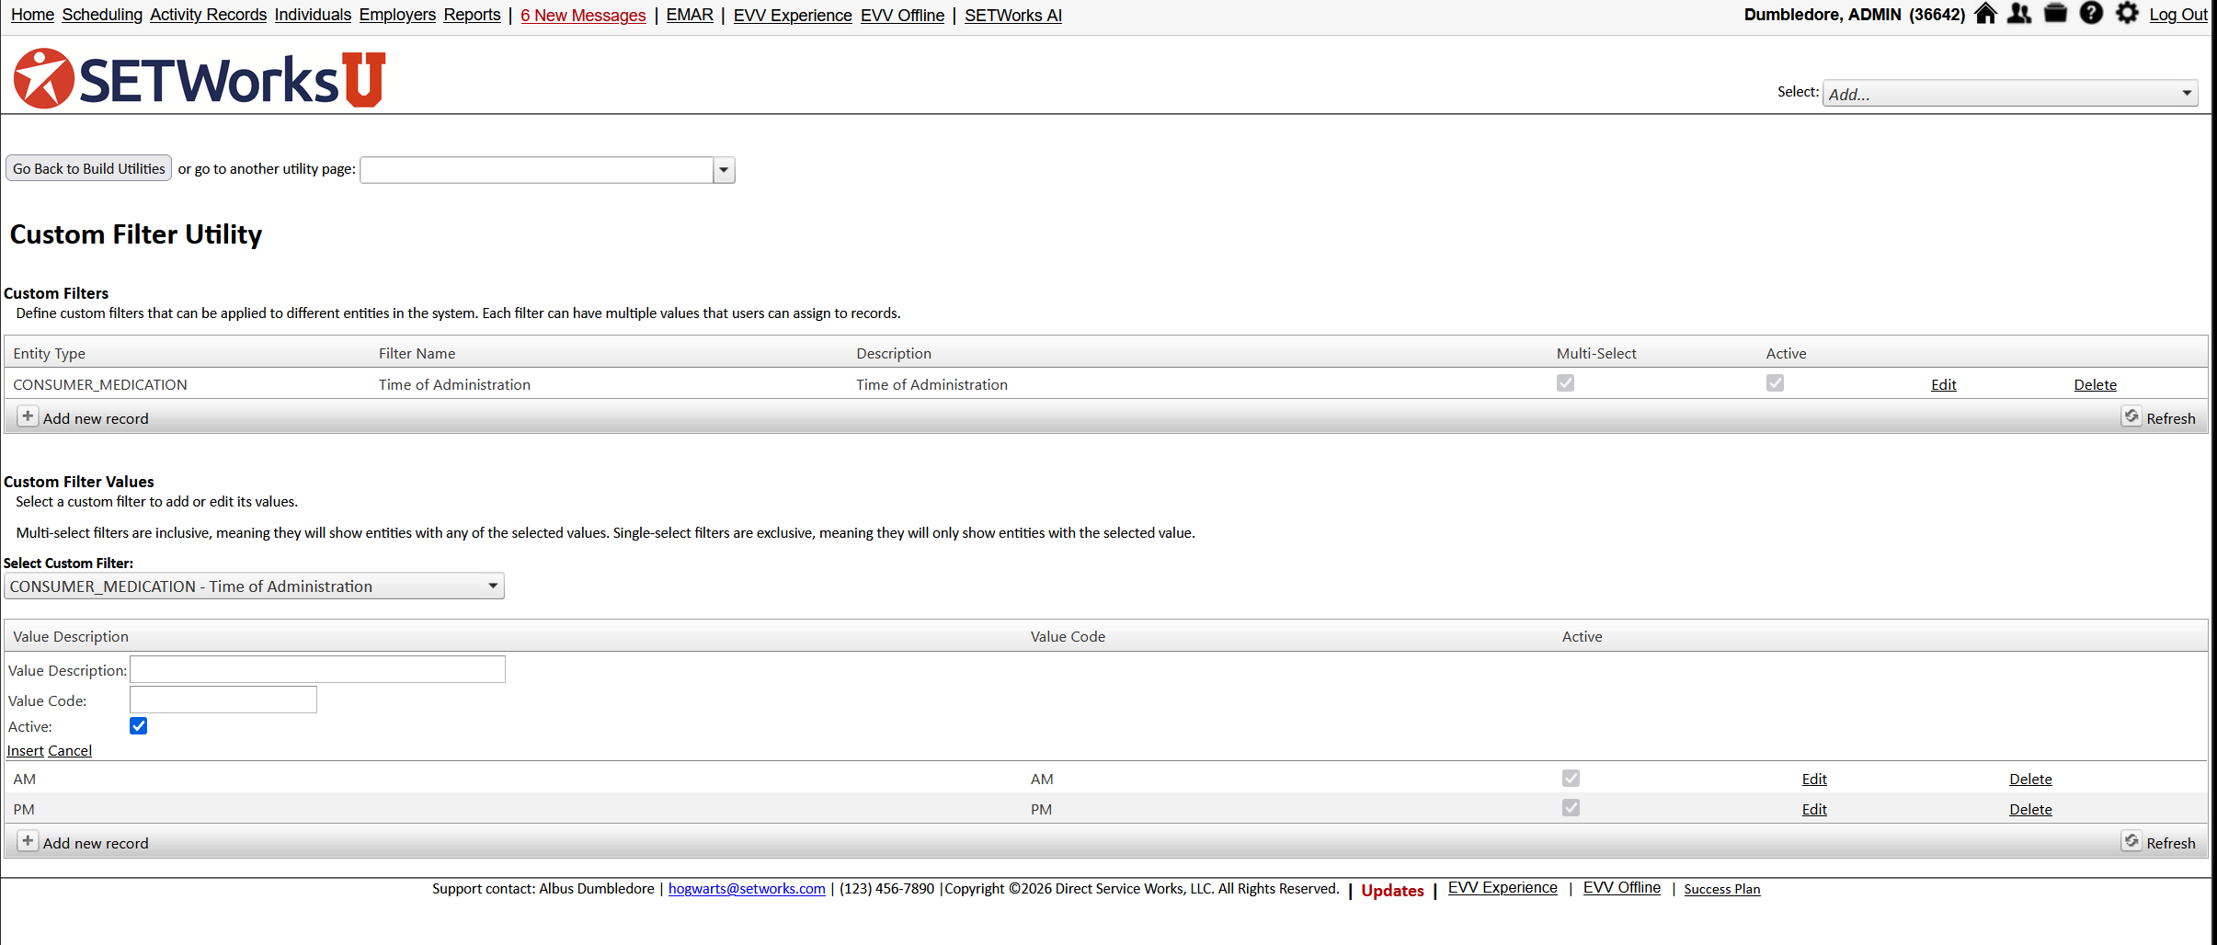This screenshot has width=2217, height=945.
Task: Open the settings gear icon
Action: point(2127,14)
